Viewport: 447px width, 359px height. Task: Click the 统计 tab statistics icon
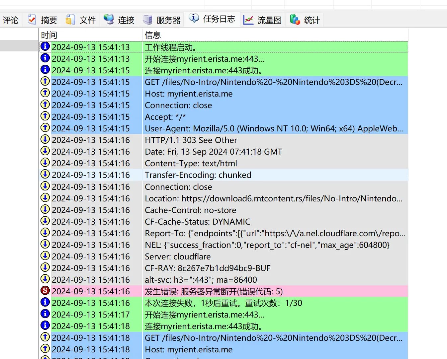coord(295,20)
